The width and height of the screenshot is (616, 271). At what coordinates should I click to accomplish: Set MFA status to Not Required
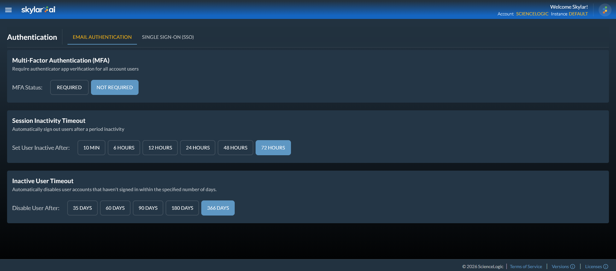(x=114, y=88)
